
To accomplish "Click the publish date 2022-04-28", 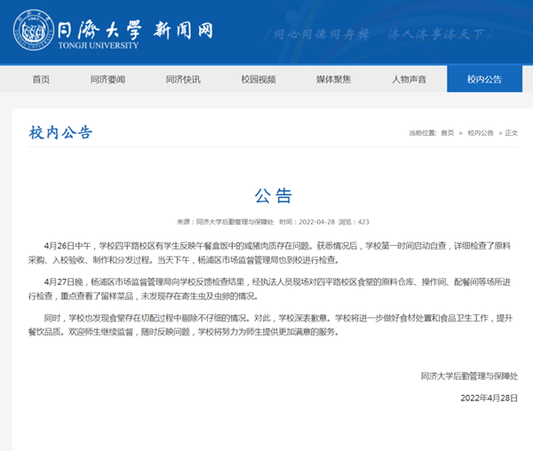I will 314,222.
